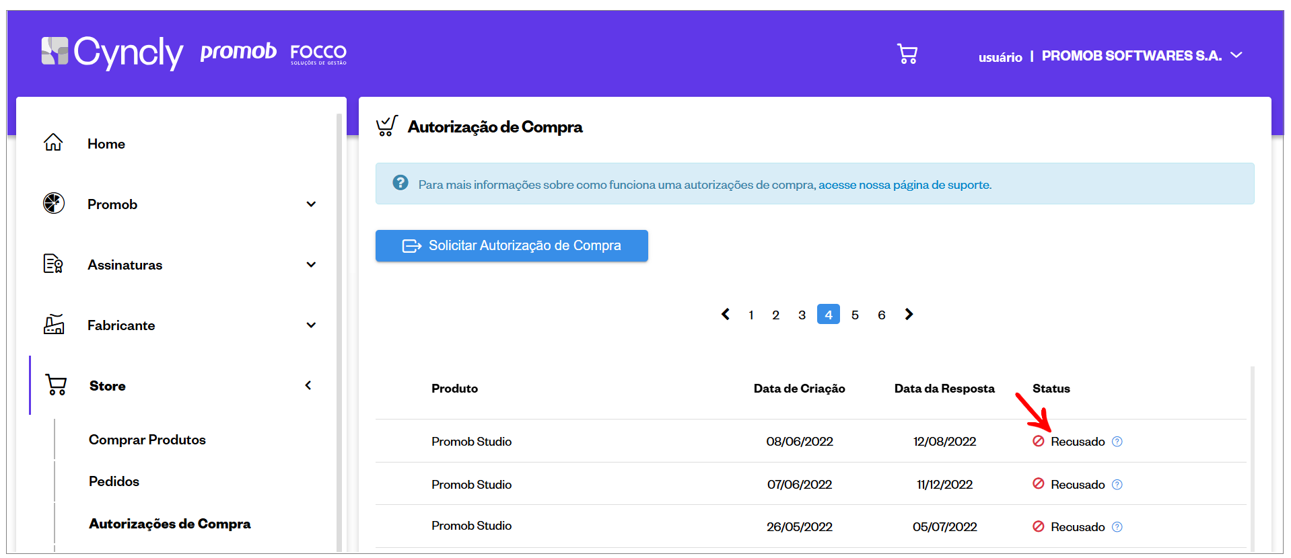Click the Promob sidebar icon
This screenshot has height=558, width=1291.
54,203
